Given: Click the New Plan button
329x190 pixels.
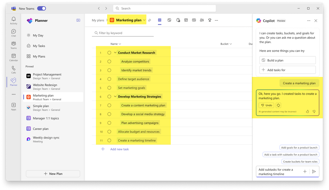Looking at the screenshot, I should coord(53,174).
